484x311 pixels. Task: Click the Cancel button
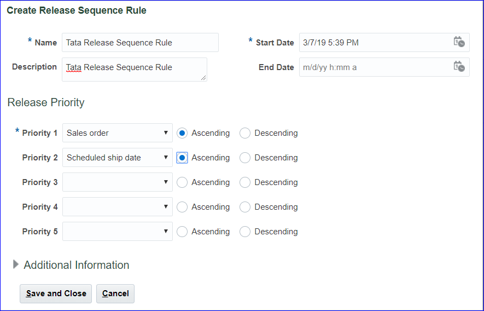[x=115, y=293]
